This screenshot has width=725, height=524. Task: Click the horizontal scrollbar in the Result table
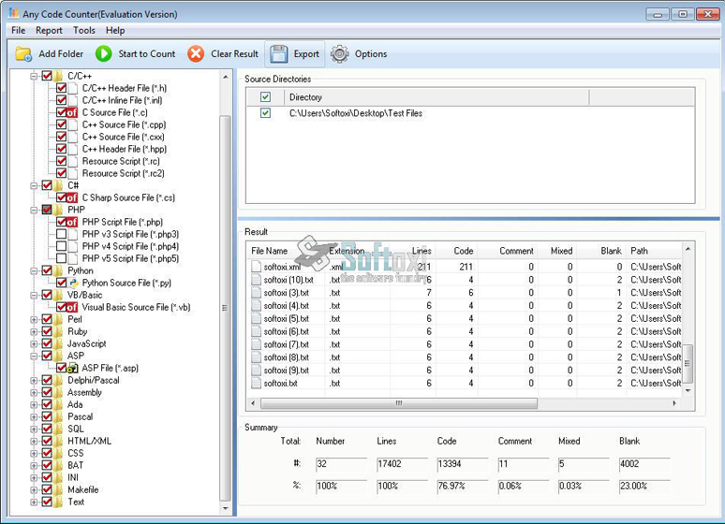click(398, 403)
